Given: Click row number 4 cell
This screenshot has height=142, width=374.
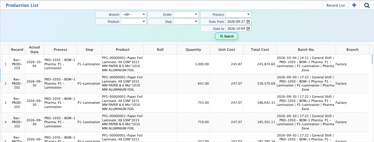Looking at the screenshot, I should click(x=6, y=122).
